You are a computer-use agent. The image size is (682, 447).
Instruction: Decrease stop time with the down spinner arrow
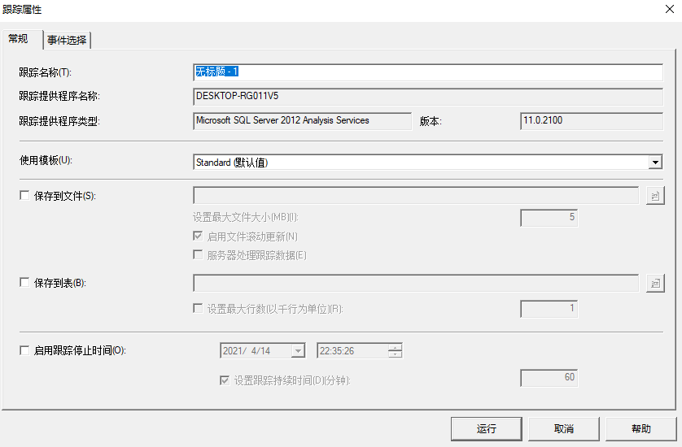395,354
